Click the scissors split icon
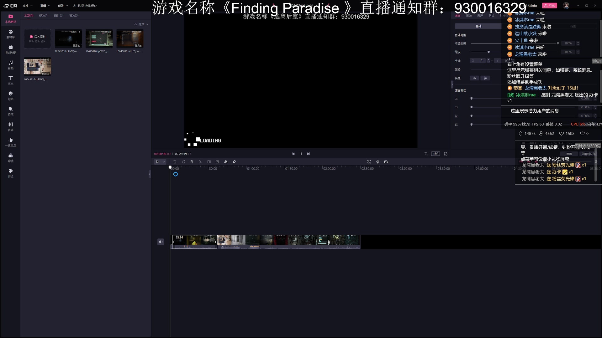This screenshot has width=602, height=338. pyautogui.click(x=200, y=162)
